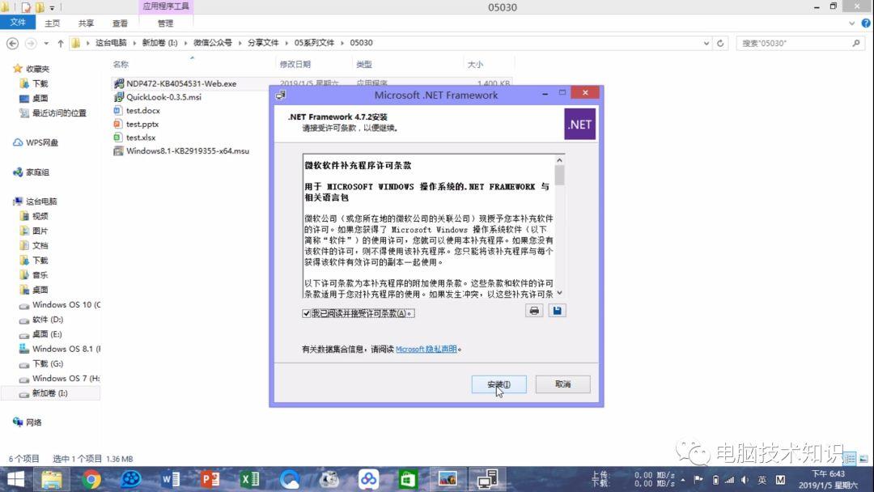Launch Google Chrome from taskbar
This screenshot has height=492, width=874.
(x=91, y=479)
